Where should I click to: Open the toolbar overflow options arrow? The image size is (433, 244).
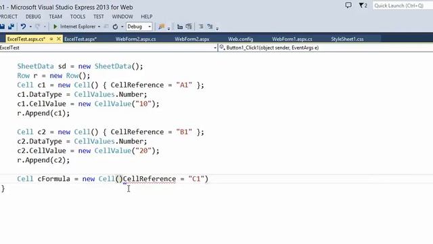[217, 28]
